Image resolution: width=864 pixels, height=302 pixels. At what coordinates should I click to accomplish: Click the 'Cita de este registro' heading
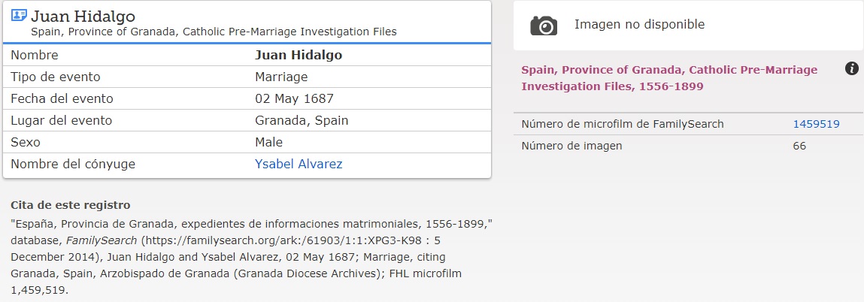[x=71, y=205]
